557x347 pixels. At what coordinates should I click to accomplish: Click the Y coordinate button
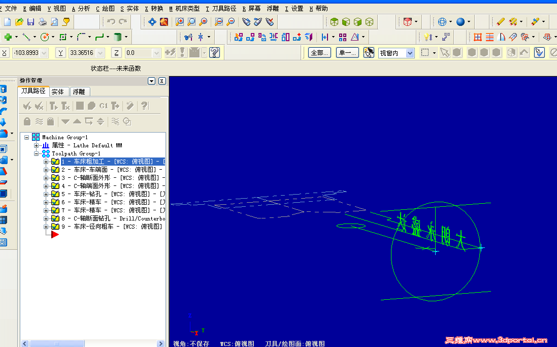(x=60, y=53)
